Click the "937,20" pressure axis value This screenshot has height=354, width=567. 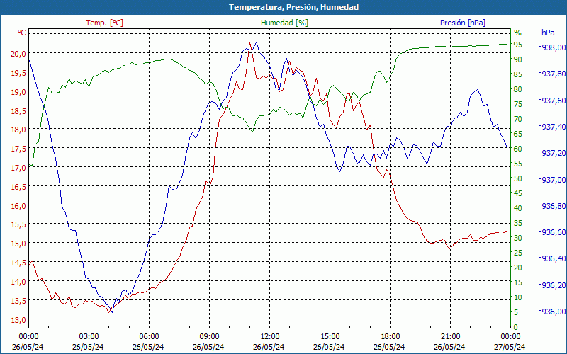(554, 153)
